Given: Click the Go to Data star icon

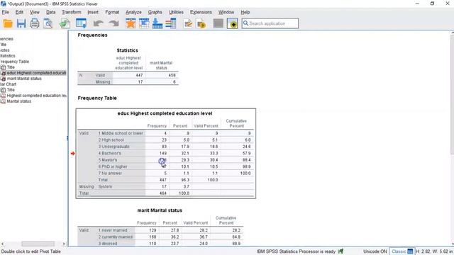Looking at the screenshot, I should [131, 23].
